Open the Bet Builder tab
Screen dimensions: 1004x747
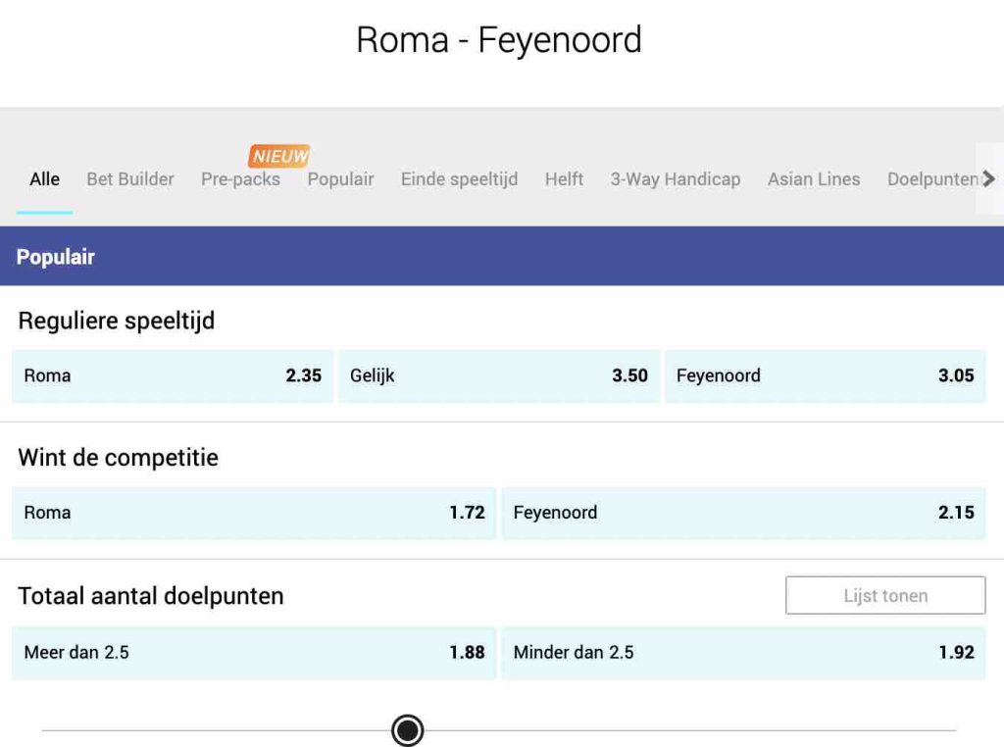[130, 179]
